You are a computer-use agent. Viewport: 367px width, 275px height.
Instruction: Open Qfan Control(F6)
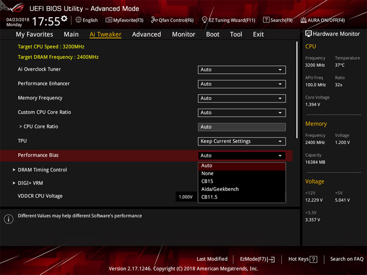tap(172, 20)
